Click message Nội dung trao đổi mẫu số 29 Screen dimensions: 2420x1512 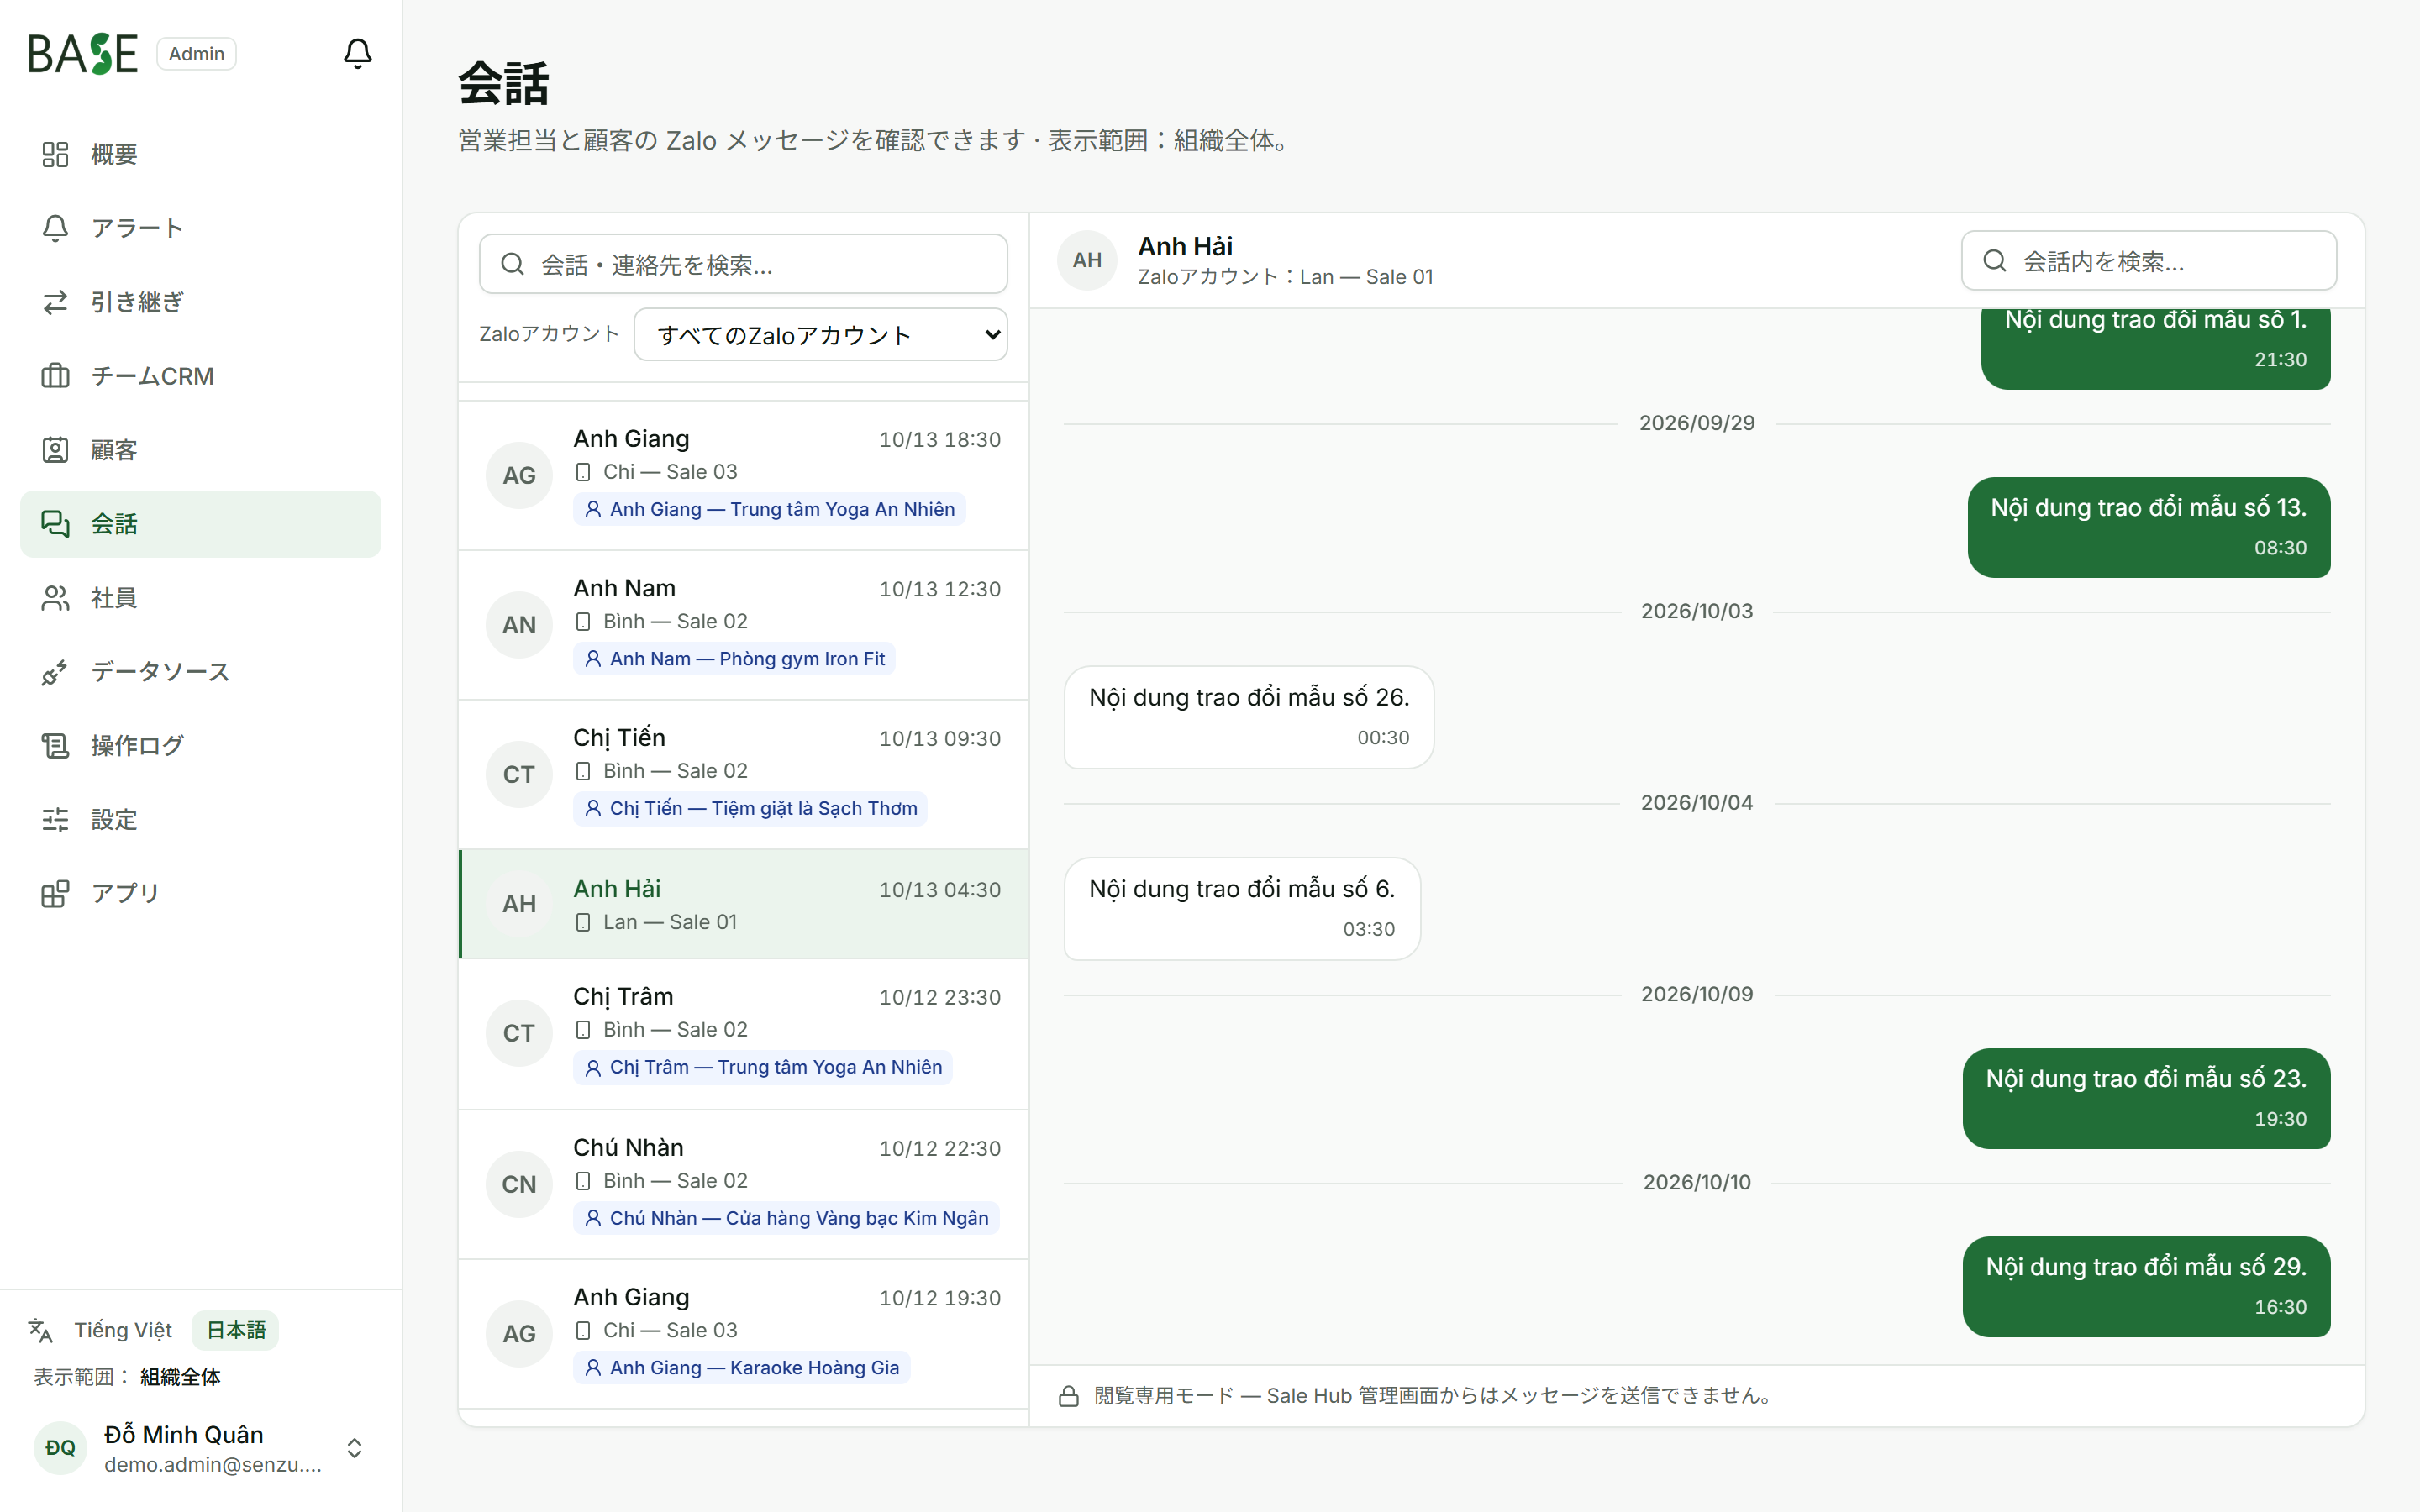coord(2146,1286)
